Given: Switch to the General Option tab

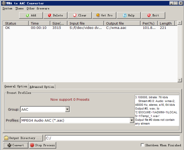Looking at the screenshot, I should point(16,86).
